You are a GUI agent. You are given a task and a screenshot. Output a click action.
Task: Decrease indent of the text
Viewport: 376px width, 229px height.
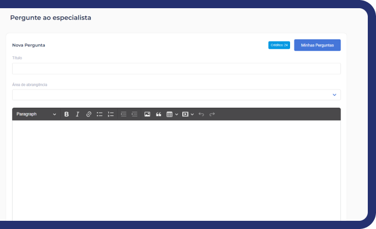coord(124,114)
